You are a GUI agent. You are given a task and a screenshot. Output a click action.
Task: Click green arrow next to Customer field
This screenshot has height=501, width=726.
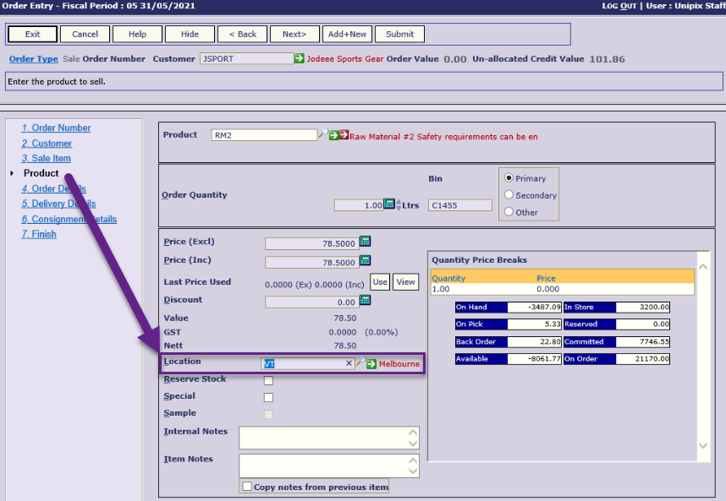[300, 58]
